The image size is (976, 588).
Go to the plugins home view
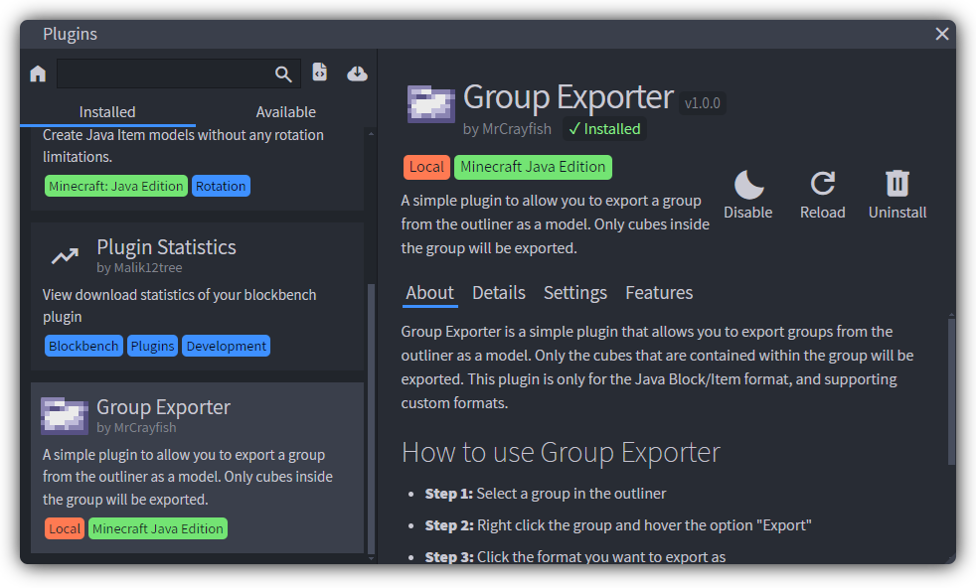click(x=38, y=74)
